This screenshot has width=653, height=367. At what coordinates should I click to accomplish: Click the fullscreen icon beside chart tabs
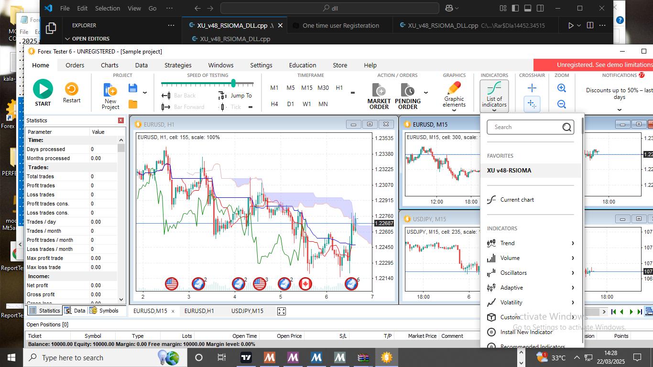282,311
